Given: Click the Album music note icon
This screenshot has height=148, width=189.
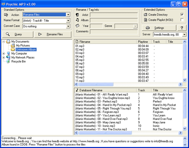Looking at the screenshot, I should click(x=77, y=20).
